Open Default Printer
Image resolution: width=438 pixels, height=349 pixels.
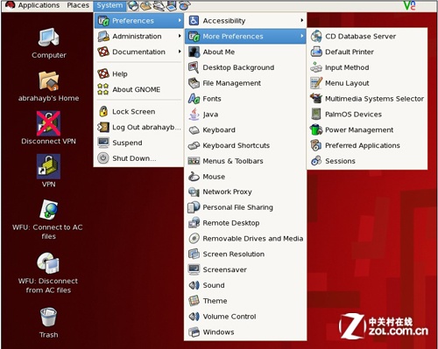click(x=367, y=52)
